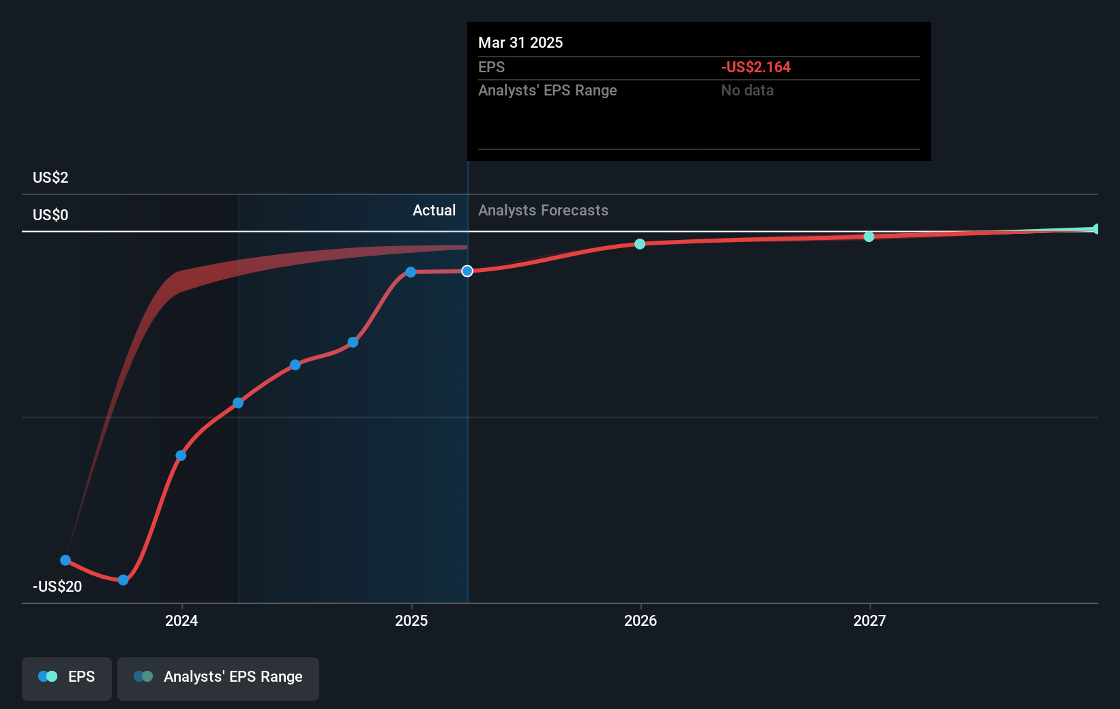Click the first EPS data point in mid-2023
Image resolution: width=1120 pixels, height=709 pixels.
(x=65, y=560)
